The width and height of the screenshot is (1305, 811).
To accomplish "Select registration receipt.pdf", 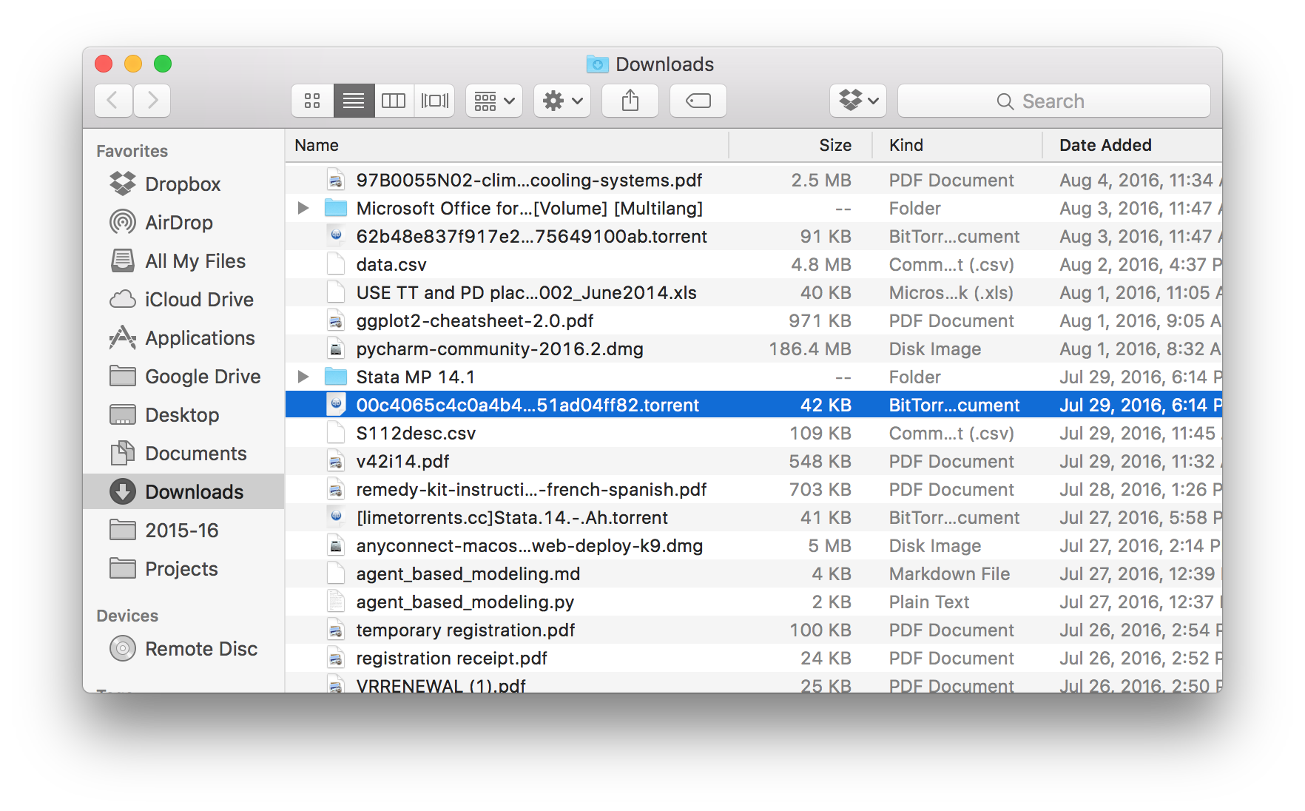I will coord(754,659).
